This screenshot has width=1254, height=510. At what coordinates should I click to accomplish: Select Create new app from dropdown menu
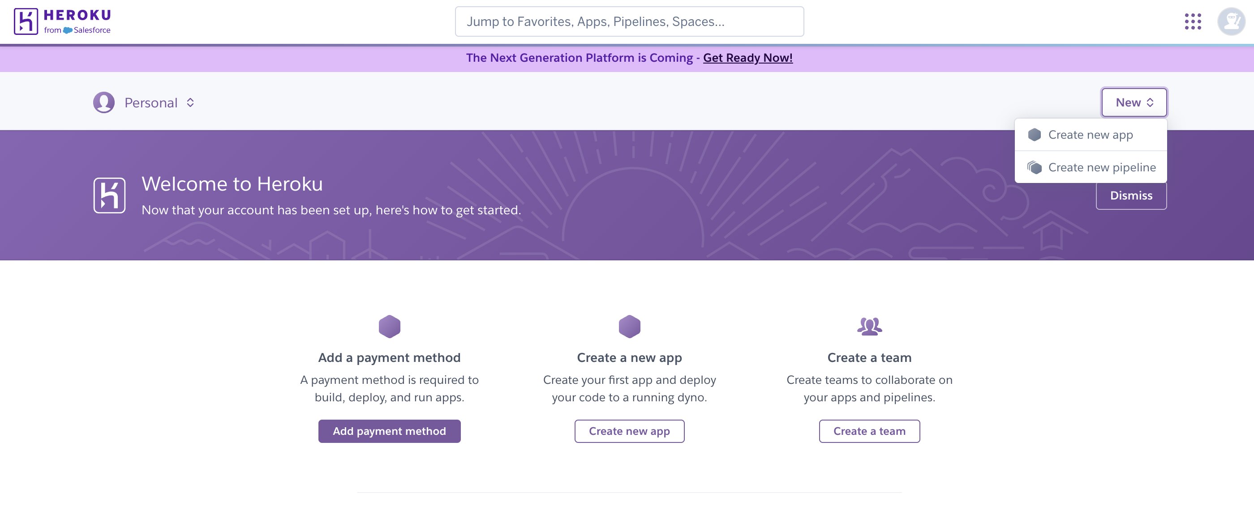(1090, 135)
